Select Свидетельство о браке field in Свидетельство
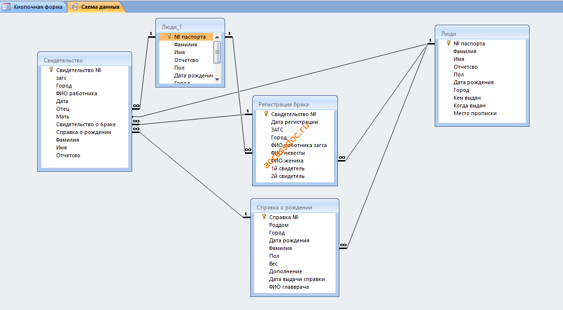 (x=85, y=124)
